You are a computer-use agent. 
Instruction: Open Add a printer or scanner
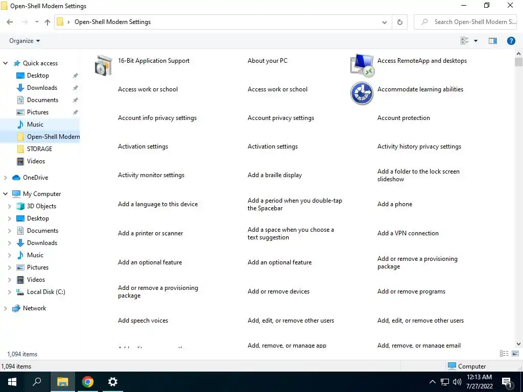pyautogui.click(x=151, y=233)
